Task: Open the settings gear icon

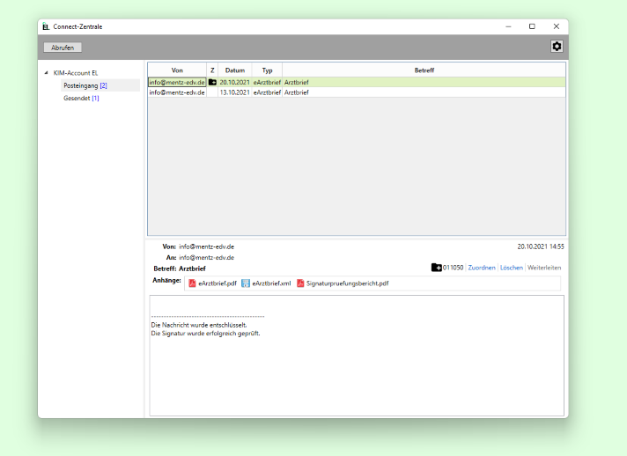Action: click(x=556, y=47)
